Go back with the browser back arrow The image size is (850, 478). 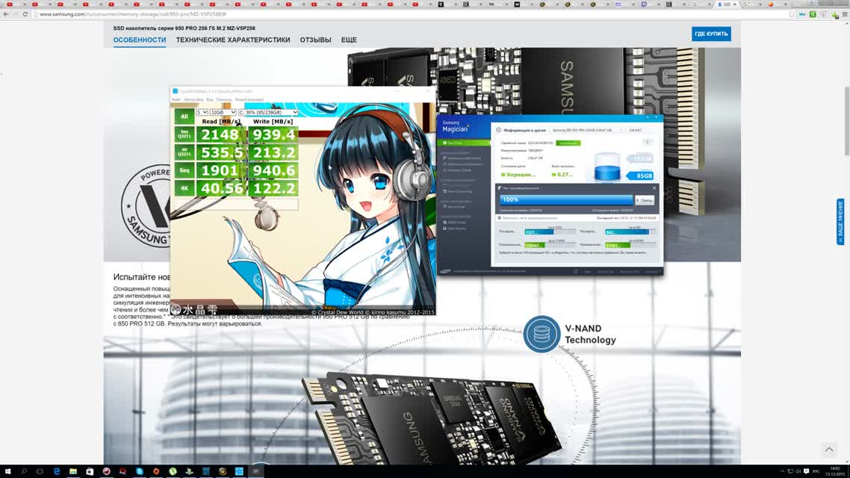pyautogui.click(x=6, y=14)
